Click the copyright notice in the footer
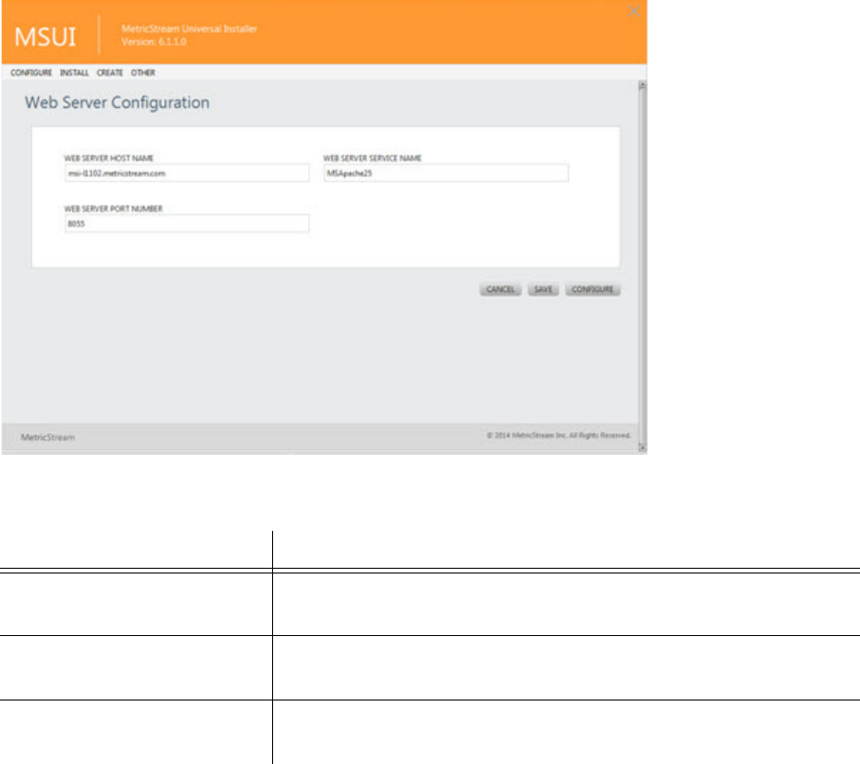This screenshot has height=764, width=860. tap(558, 435)
